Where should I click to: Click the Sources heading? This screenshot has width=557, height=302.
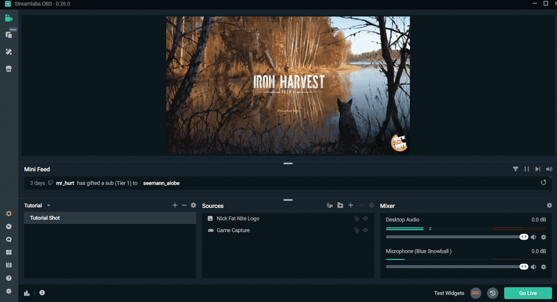point(213,206)
